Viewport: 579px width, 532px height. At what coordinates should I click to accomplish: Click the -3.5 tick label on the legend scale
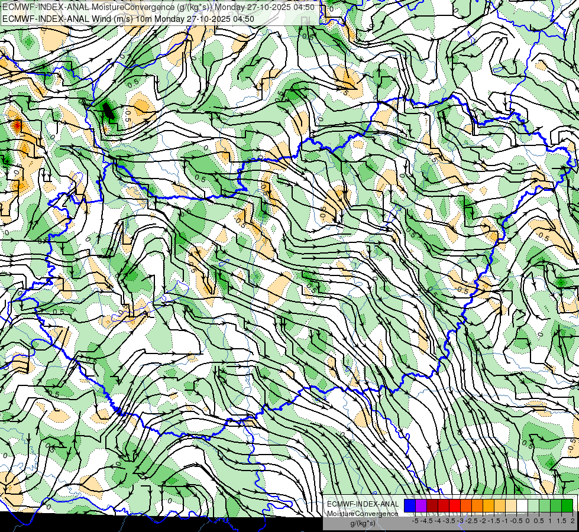(449, 521)
